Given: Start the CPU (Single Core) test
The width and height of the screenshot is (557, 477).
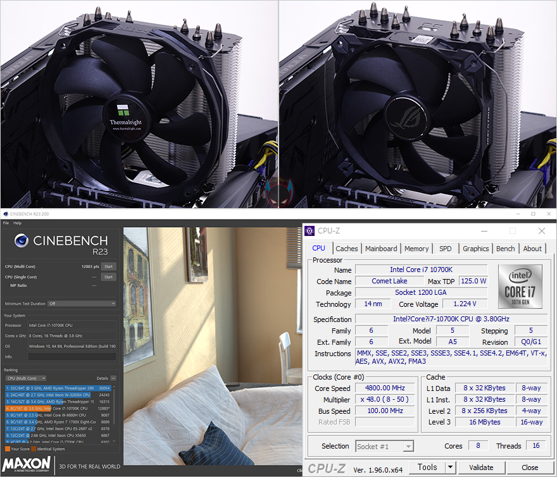Looking at the screenshot, I should 109,277.
